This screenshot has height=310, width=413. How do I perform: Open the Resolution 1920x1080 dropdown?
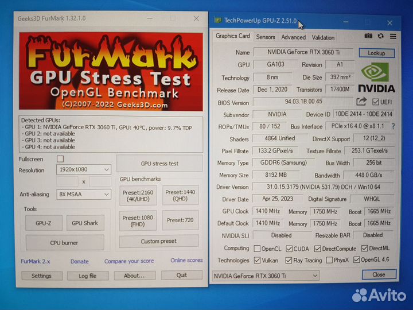coord(84,170)
